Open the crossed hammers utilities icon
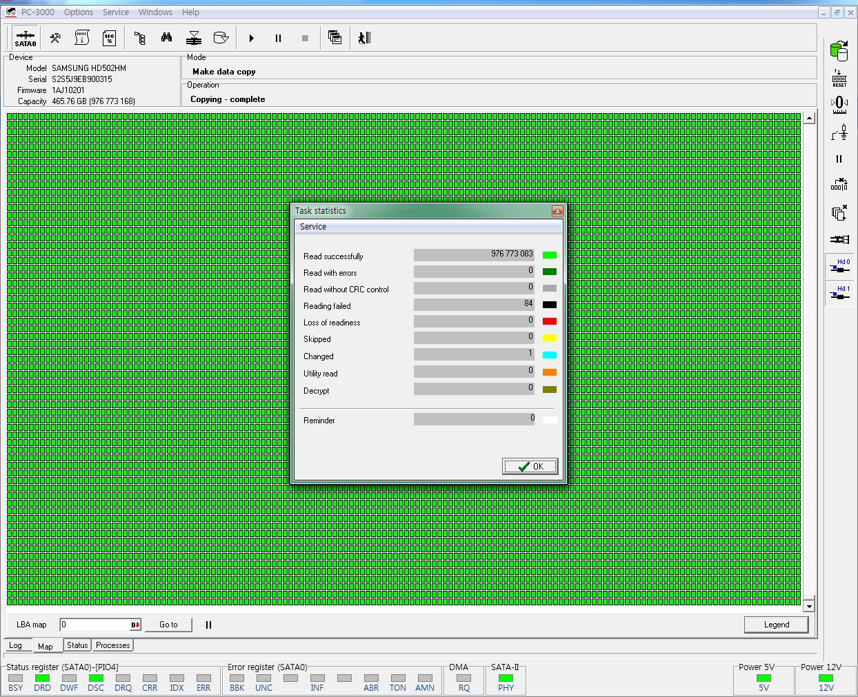 (x=55, y=38)
